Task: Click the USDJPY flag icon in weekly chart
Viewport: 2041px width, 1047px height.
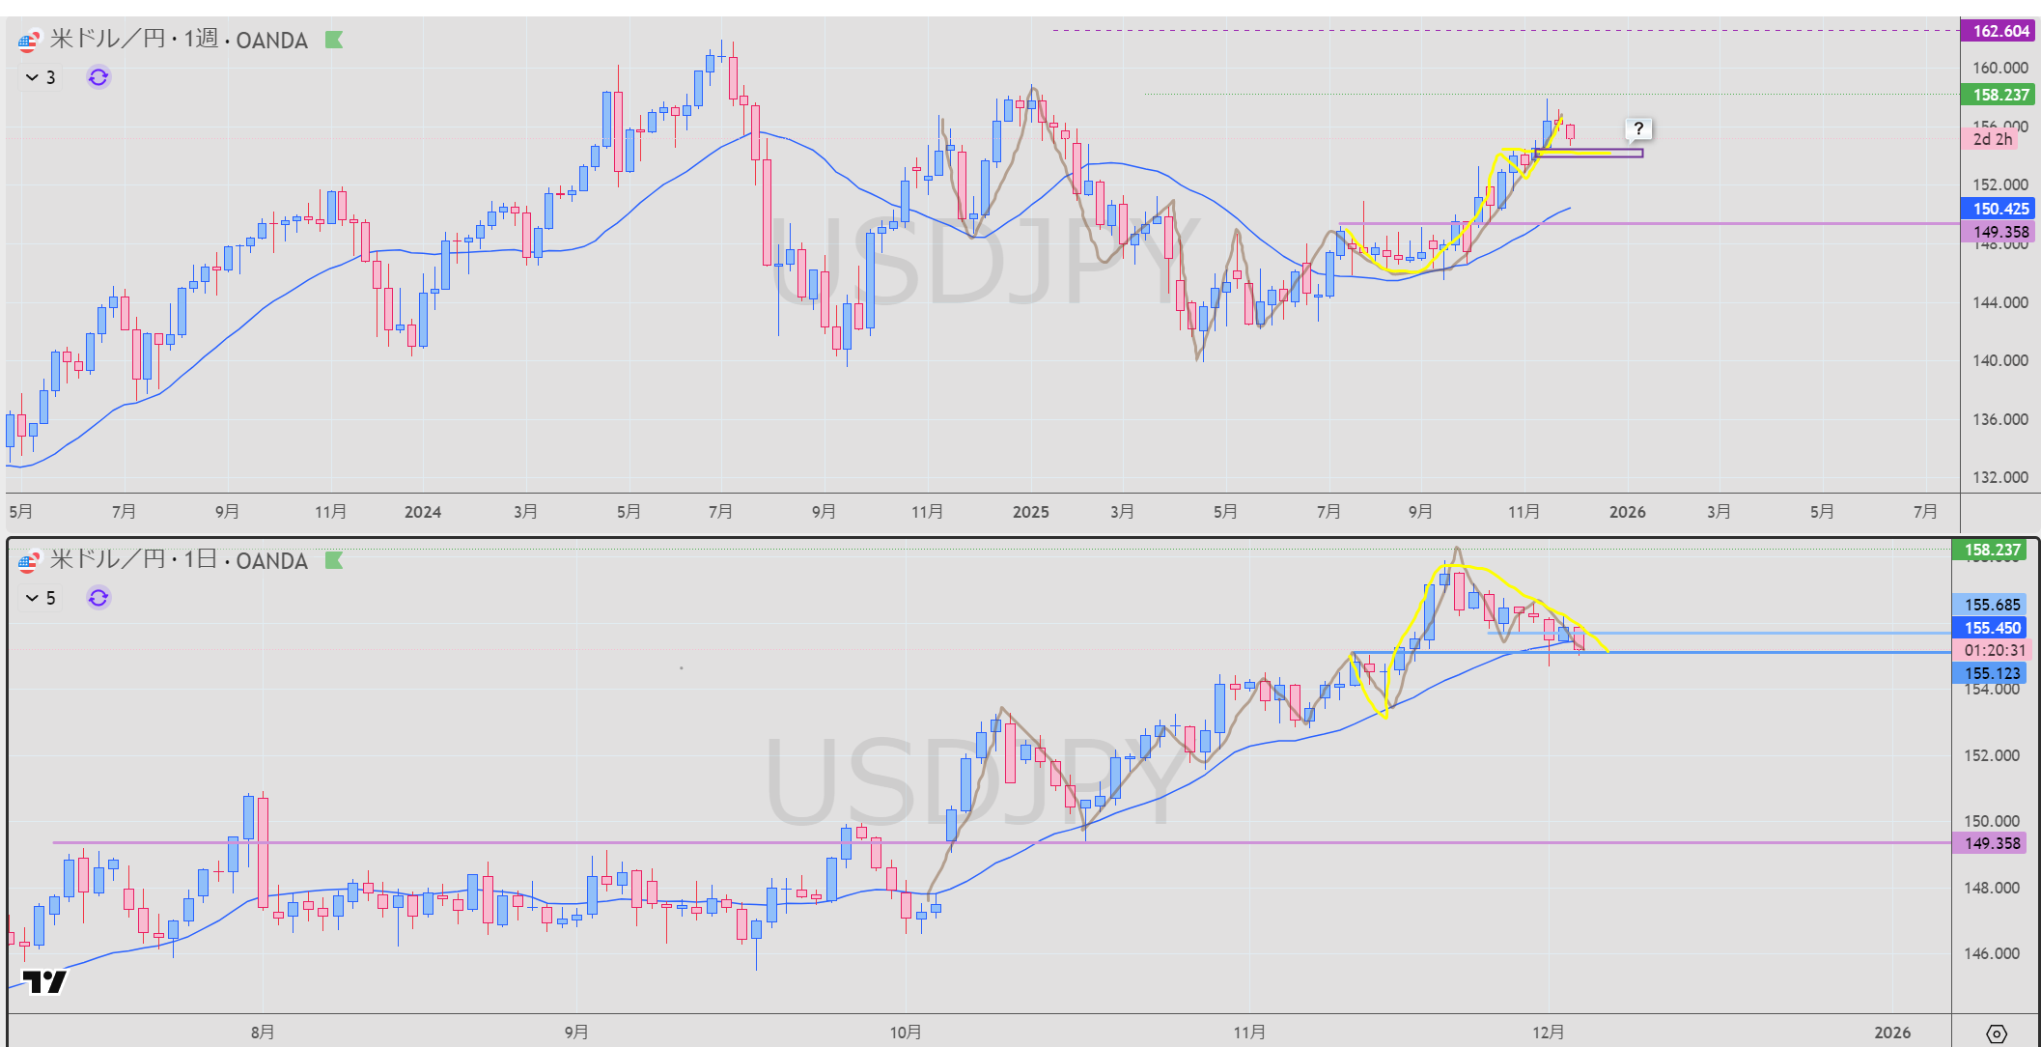Action: [28, 41]
